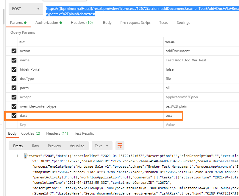Click the file value cell
This screenshot has height=196, width=239.
[x=201, y=79]
